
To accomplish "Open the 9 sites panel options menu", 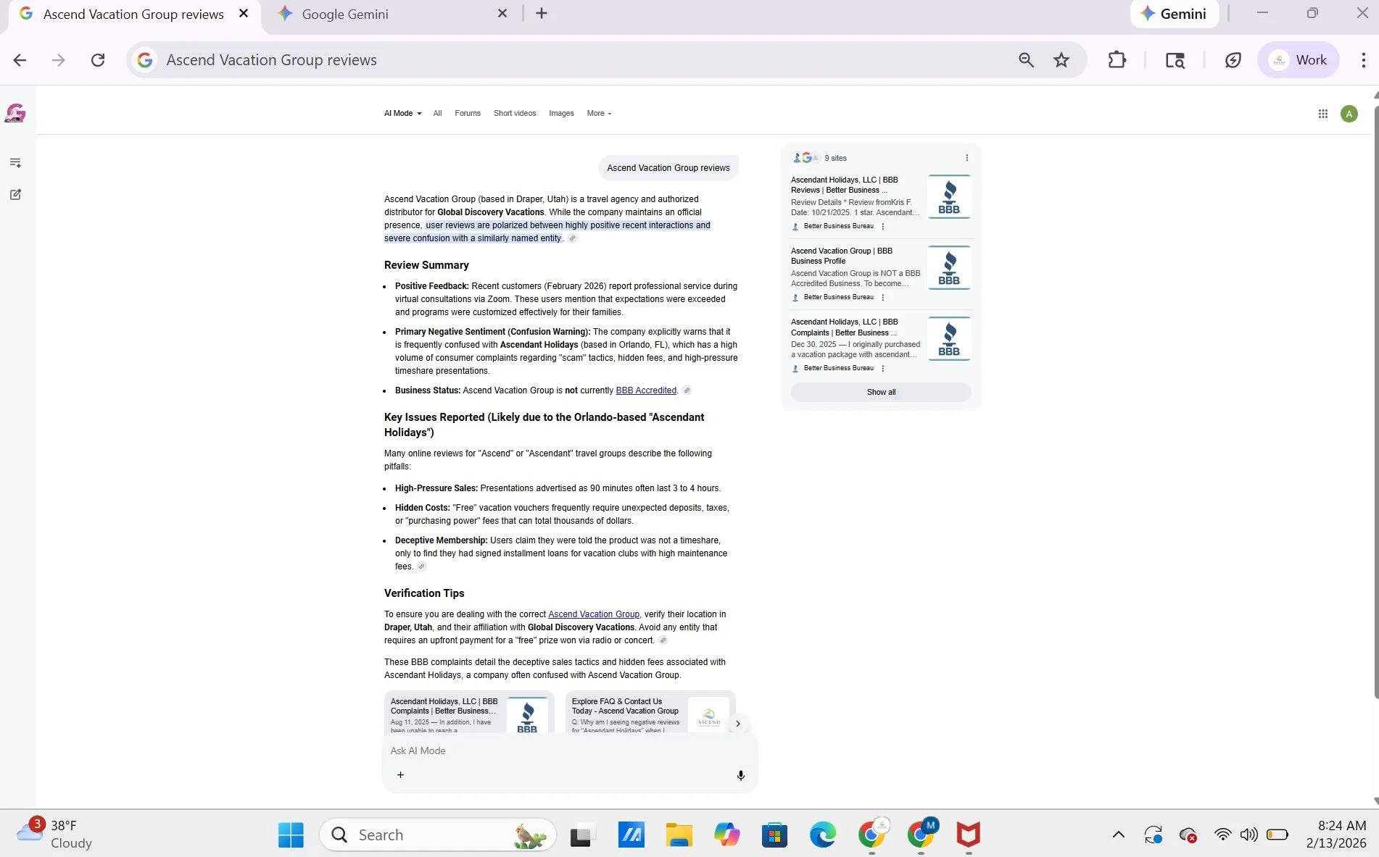I will (x=966, y=158).
